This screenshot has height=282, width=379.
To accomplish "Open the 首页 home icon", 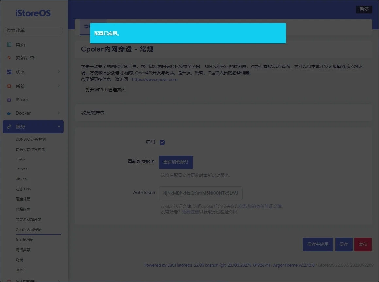I will coord(9,45).
